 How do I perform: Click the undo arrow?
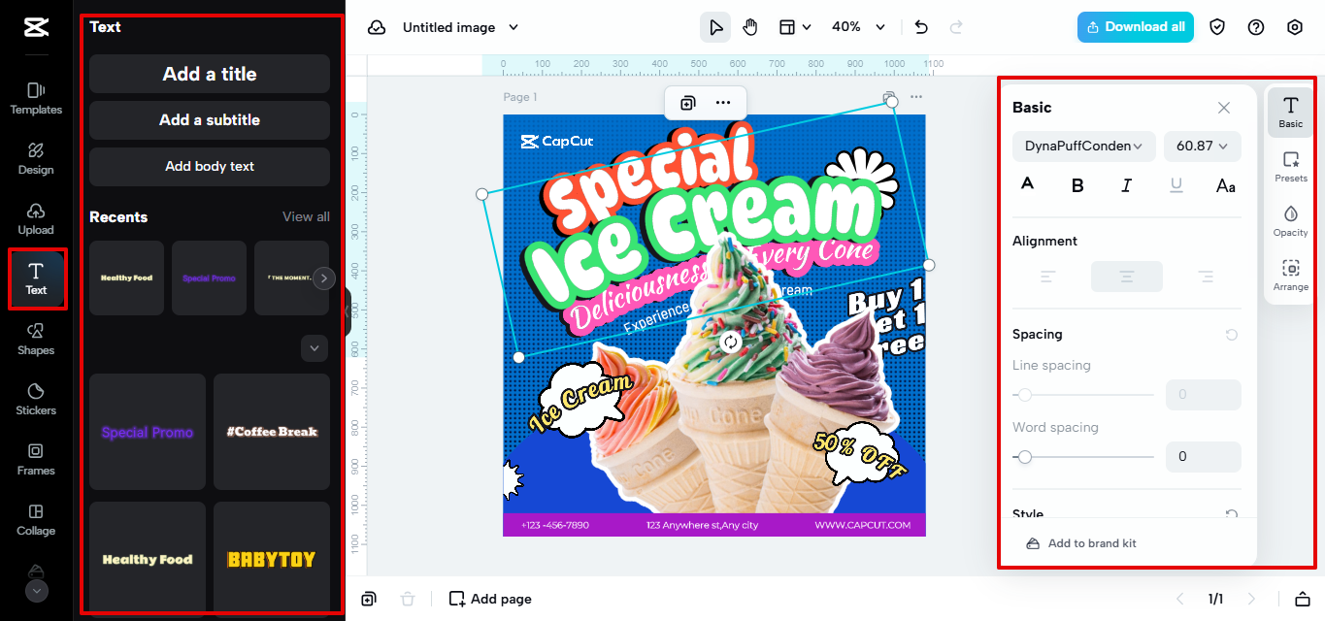coord(921,27)
